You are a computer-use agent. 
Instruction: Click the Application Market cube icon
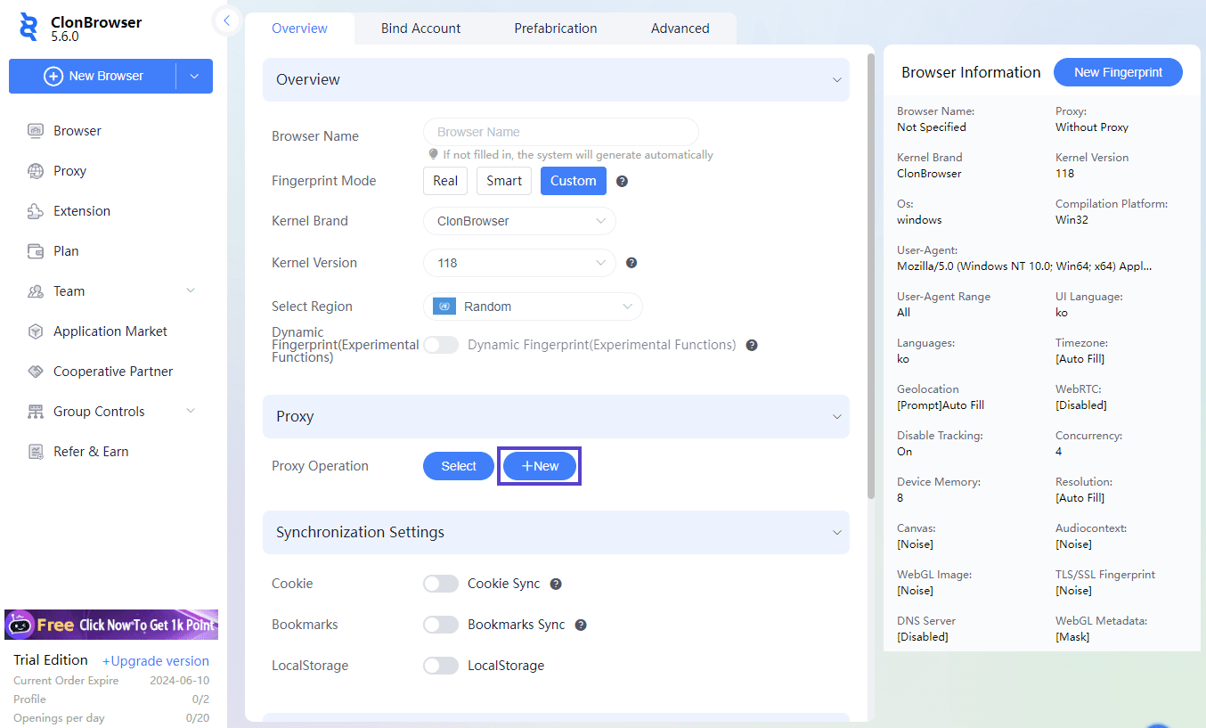36,331
